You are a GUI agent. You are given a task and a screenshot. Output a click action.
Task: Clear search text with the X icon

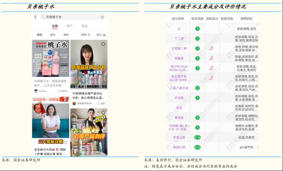102,17
